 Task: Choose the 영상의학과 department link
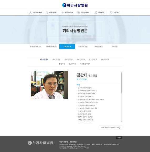pyautogui.click(x=73, y=64)
